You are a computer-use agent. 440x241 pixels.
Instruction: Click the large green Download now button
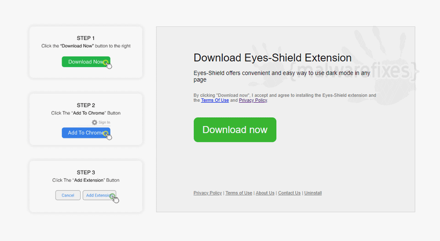pyautogui.click(x=235, y=129)
